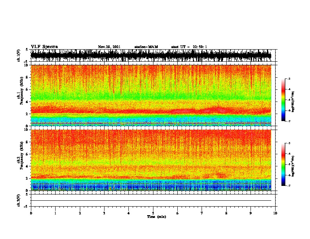
Task: Click the ch.2 colorbar log(PSD) unit label
Action: (293, 166)
